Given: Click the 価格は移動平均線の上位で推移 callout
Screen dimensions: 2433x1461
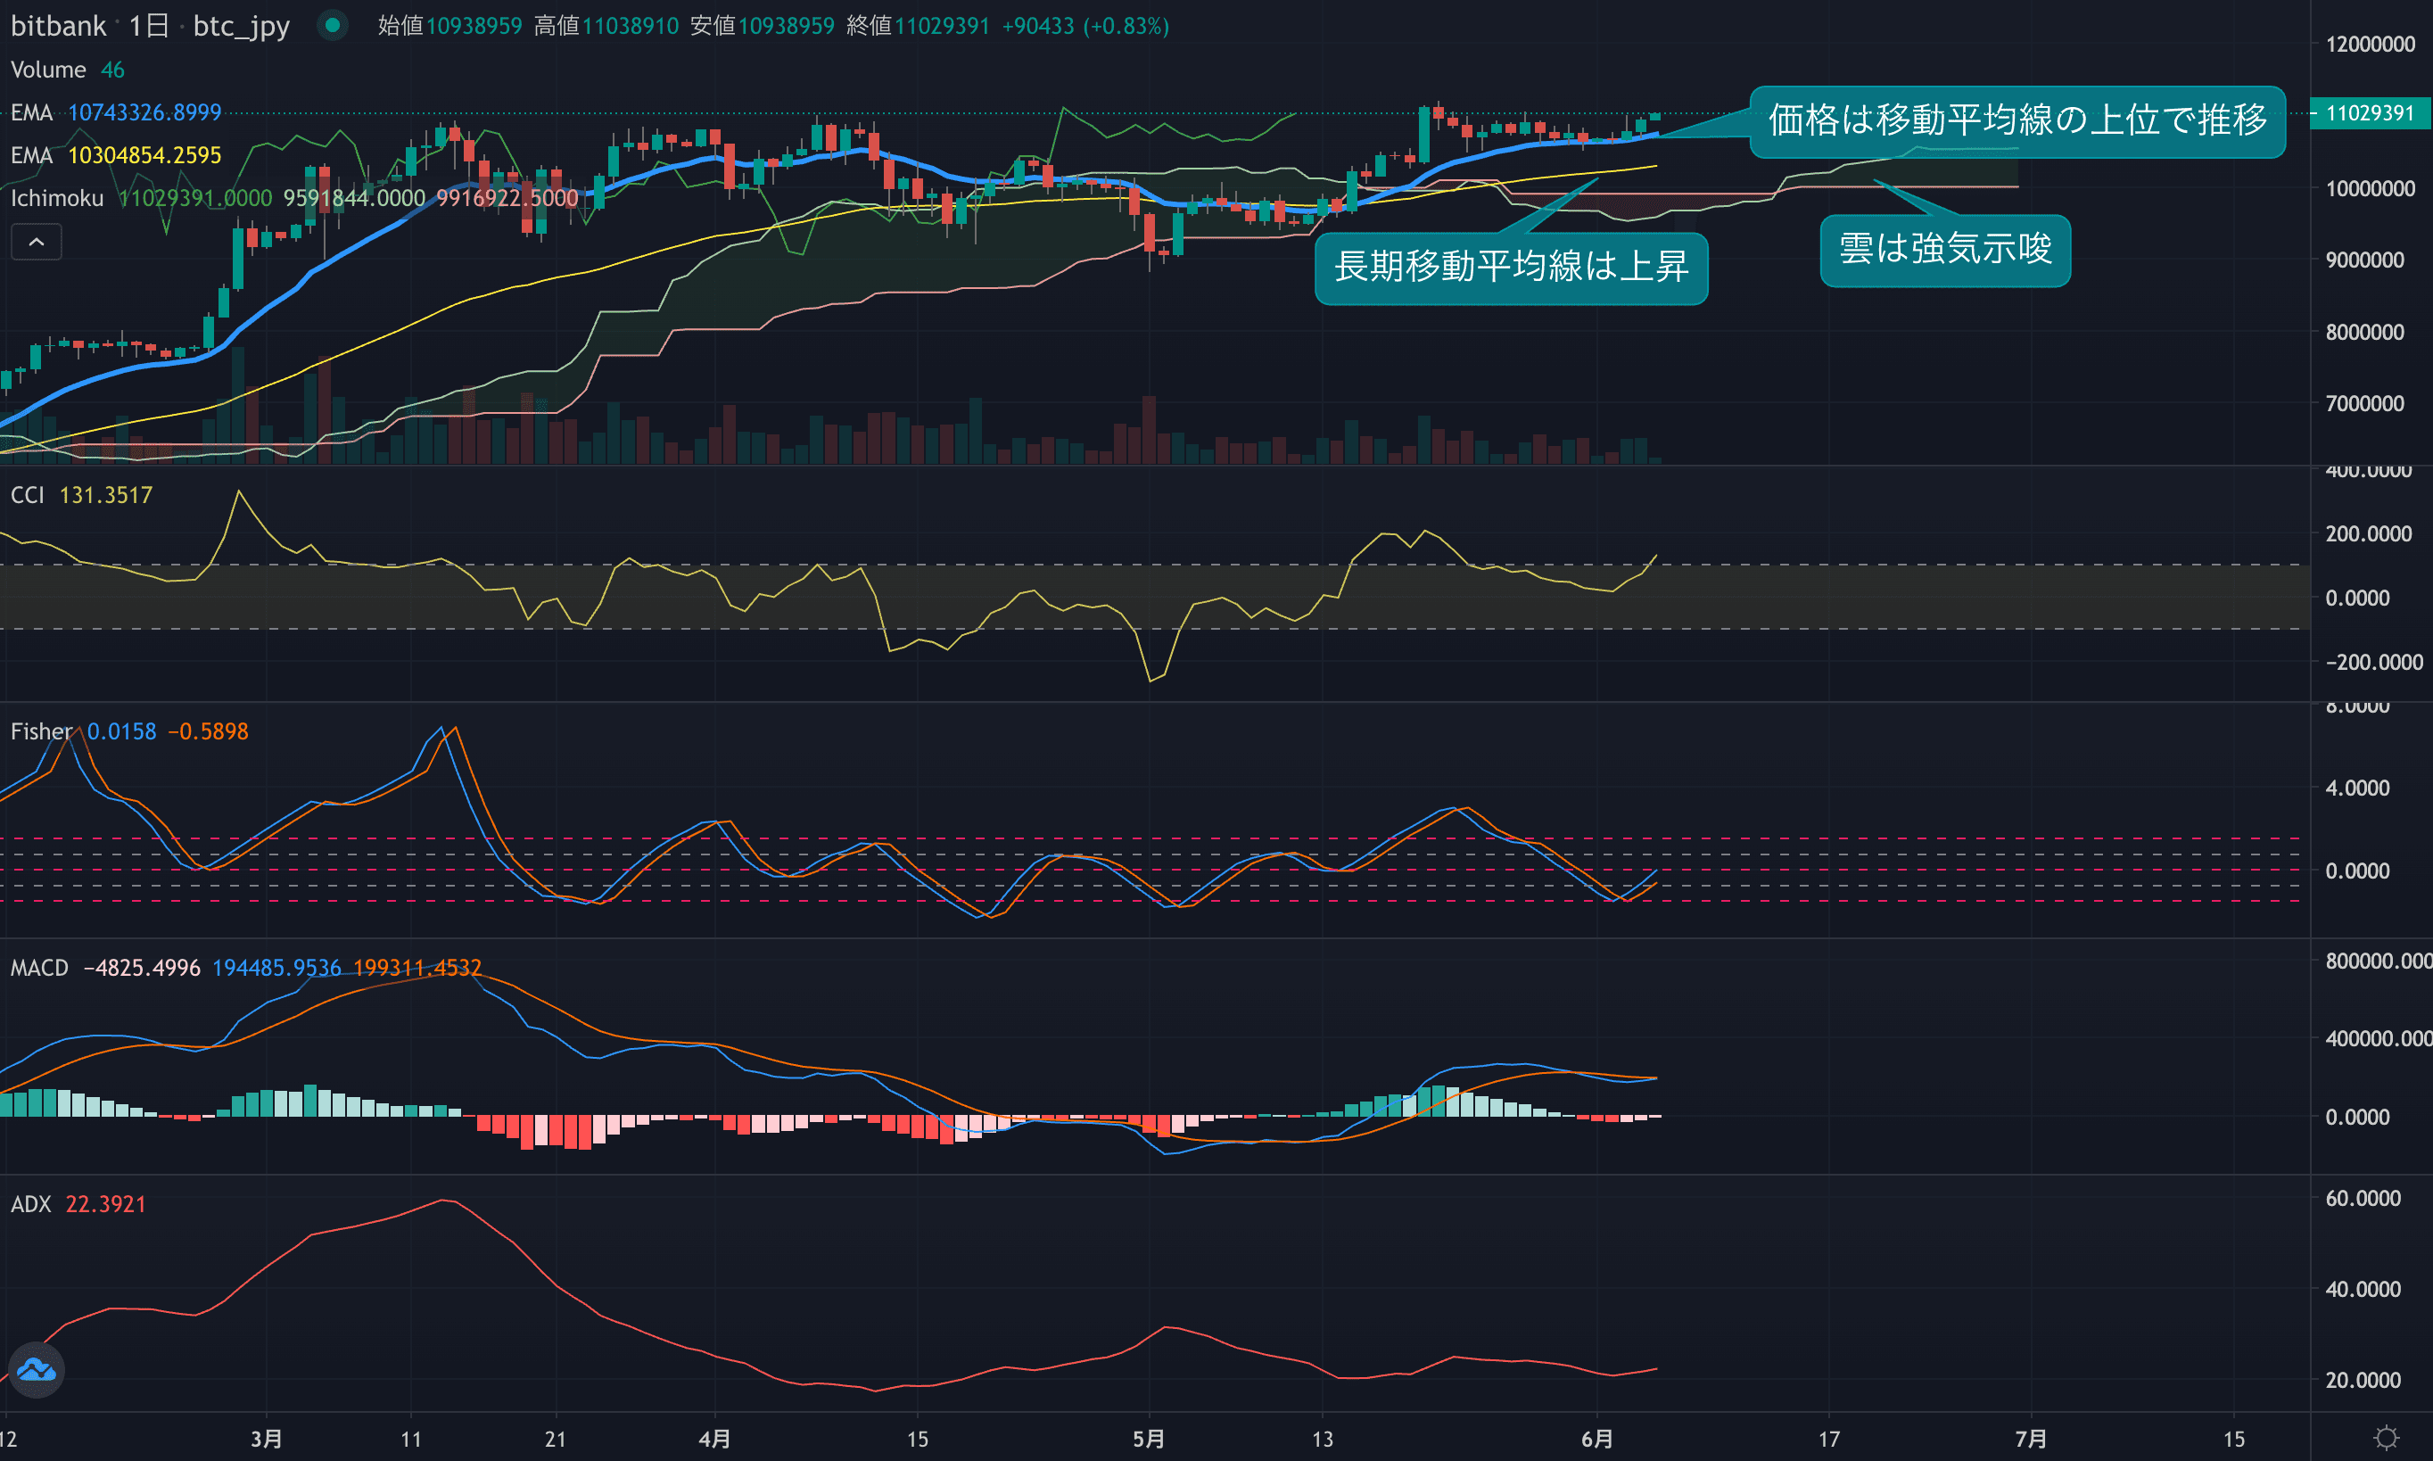Looking at the screenshot, I should coord(2017,120).
